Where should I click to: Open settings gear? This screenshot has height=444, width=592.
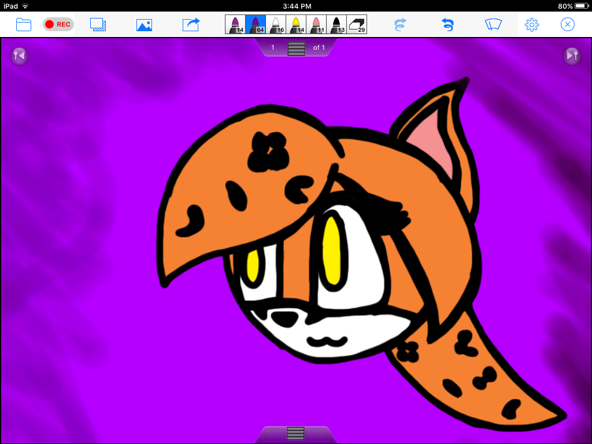coord(531,24)
